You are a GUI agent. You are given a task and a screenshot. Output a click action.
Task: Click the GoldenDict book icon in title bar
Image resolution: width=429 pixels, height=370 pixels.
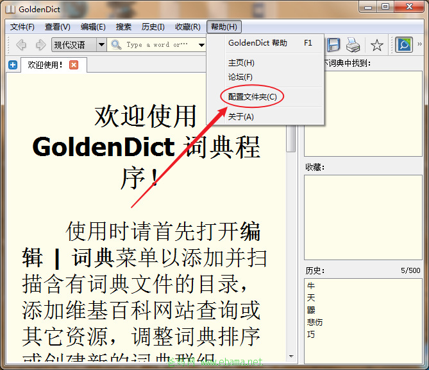pos(11,9)
